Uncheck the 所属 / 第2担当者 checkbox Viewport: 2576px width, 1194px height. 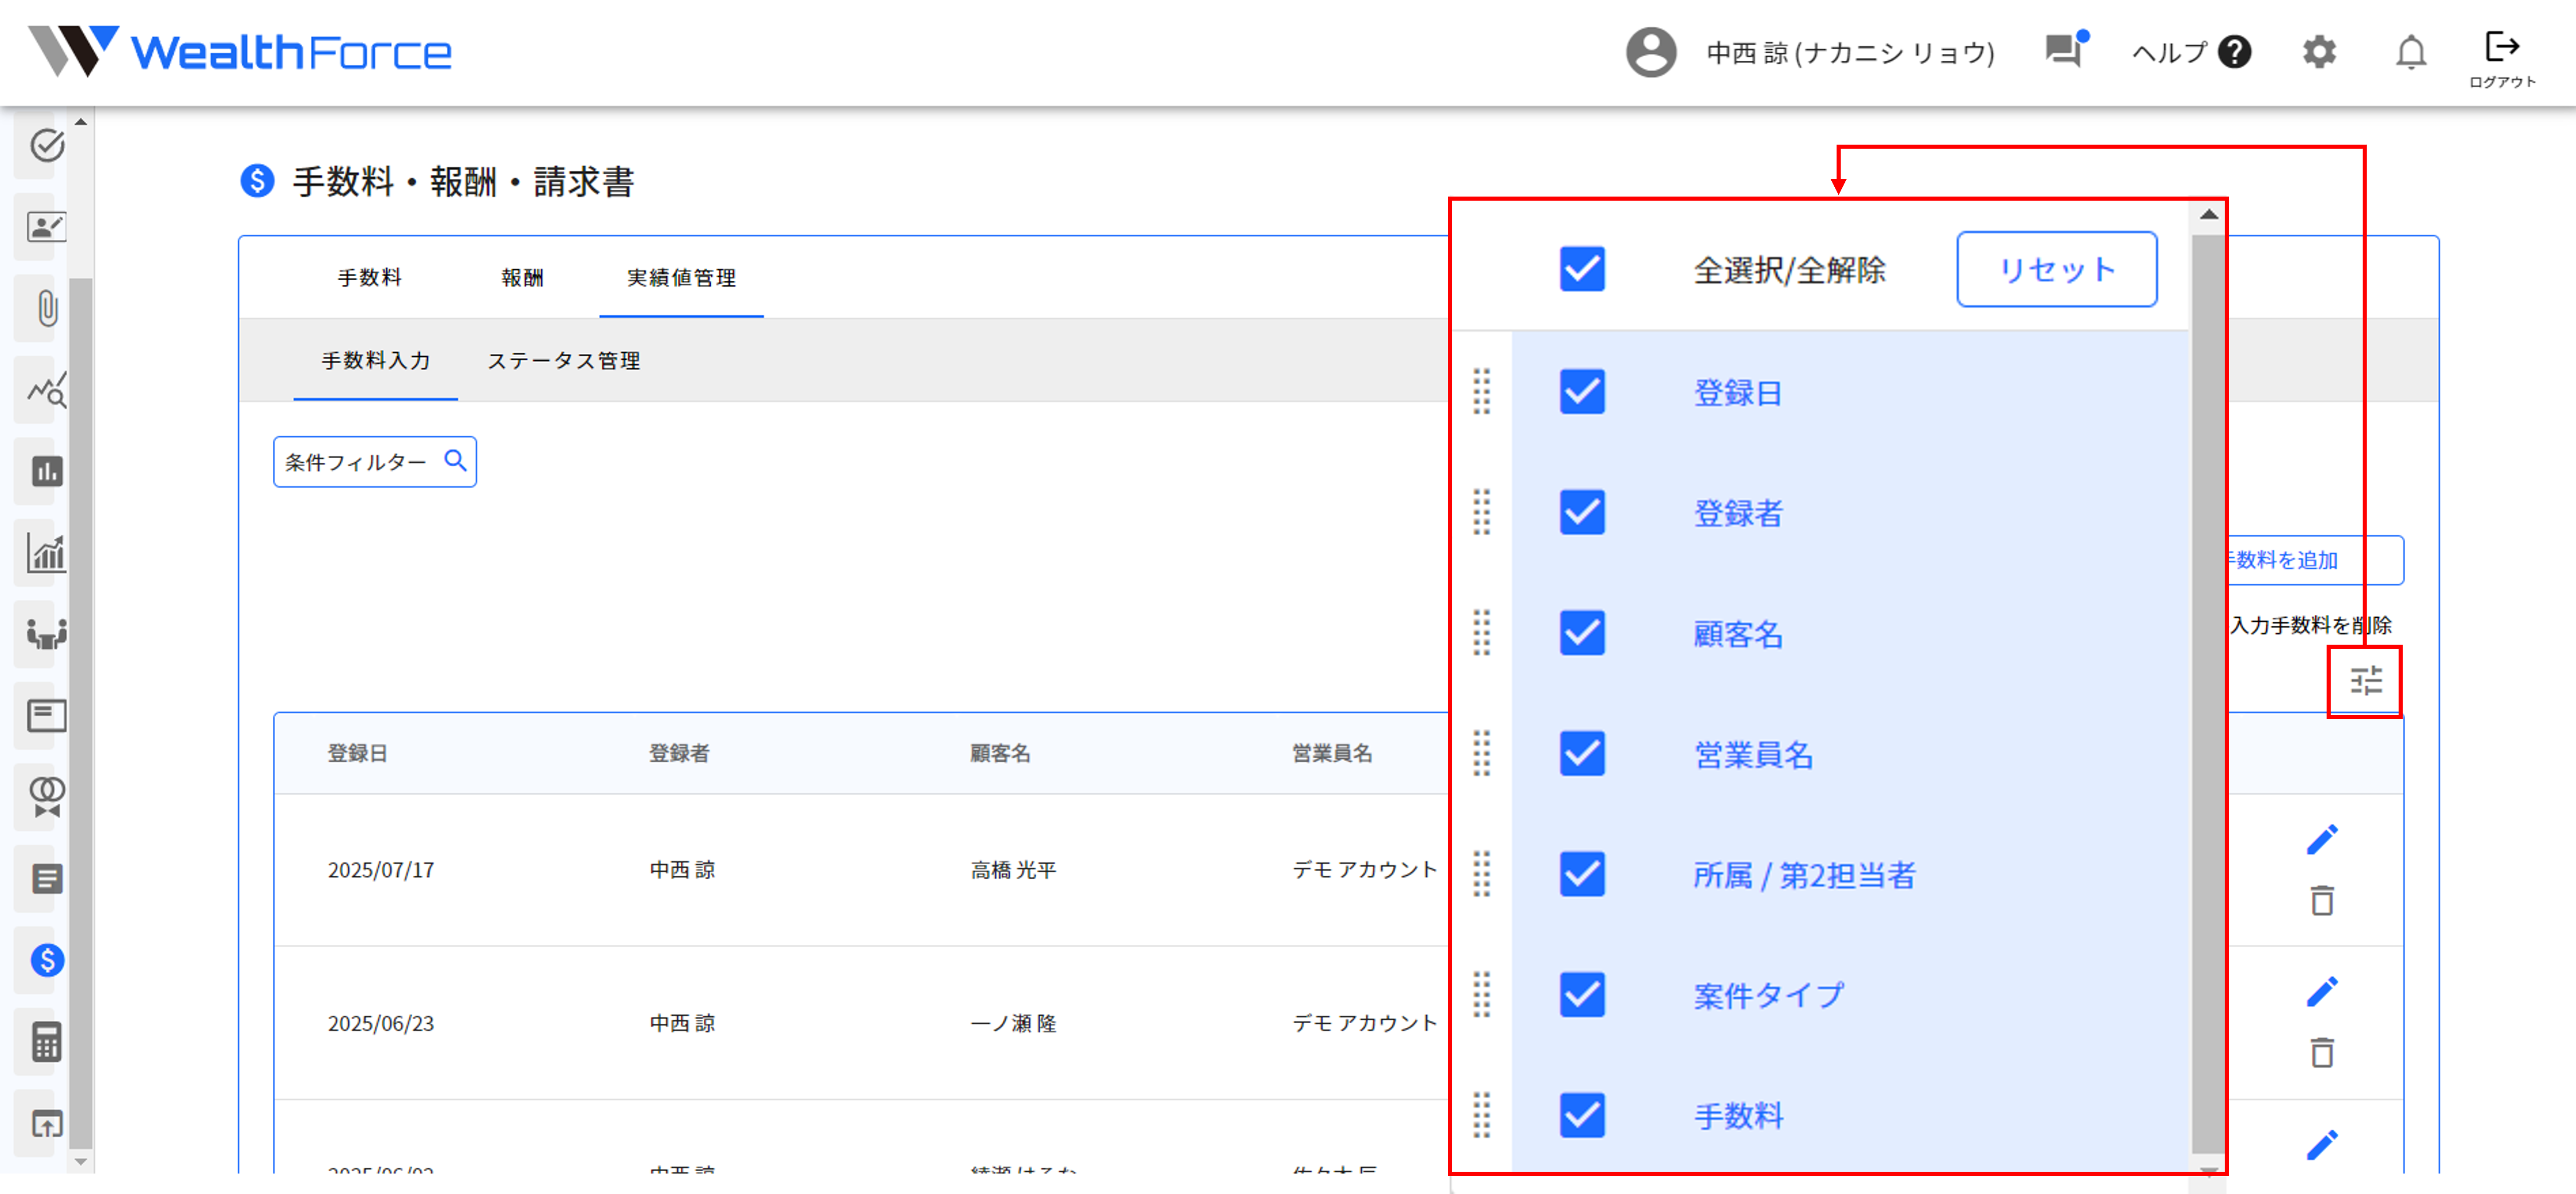point(1582,874)
